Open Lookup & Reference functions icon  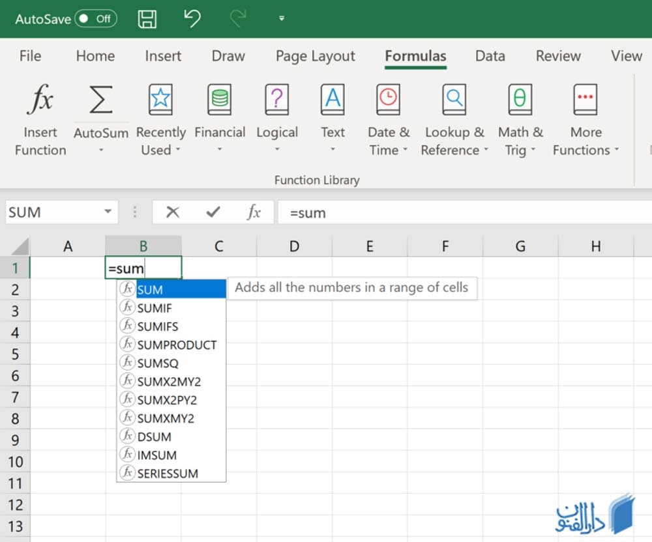454,100
